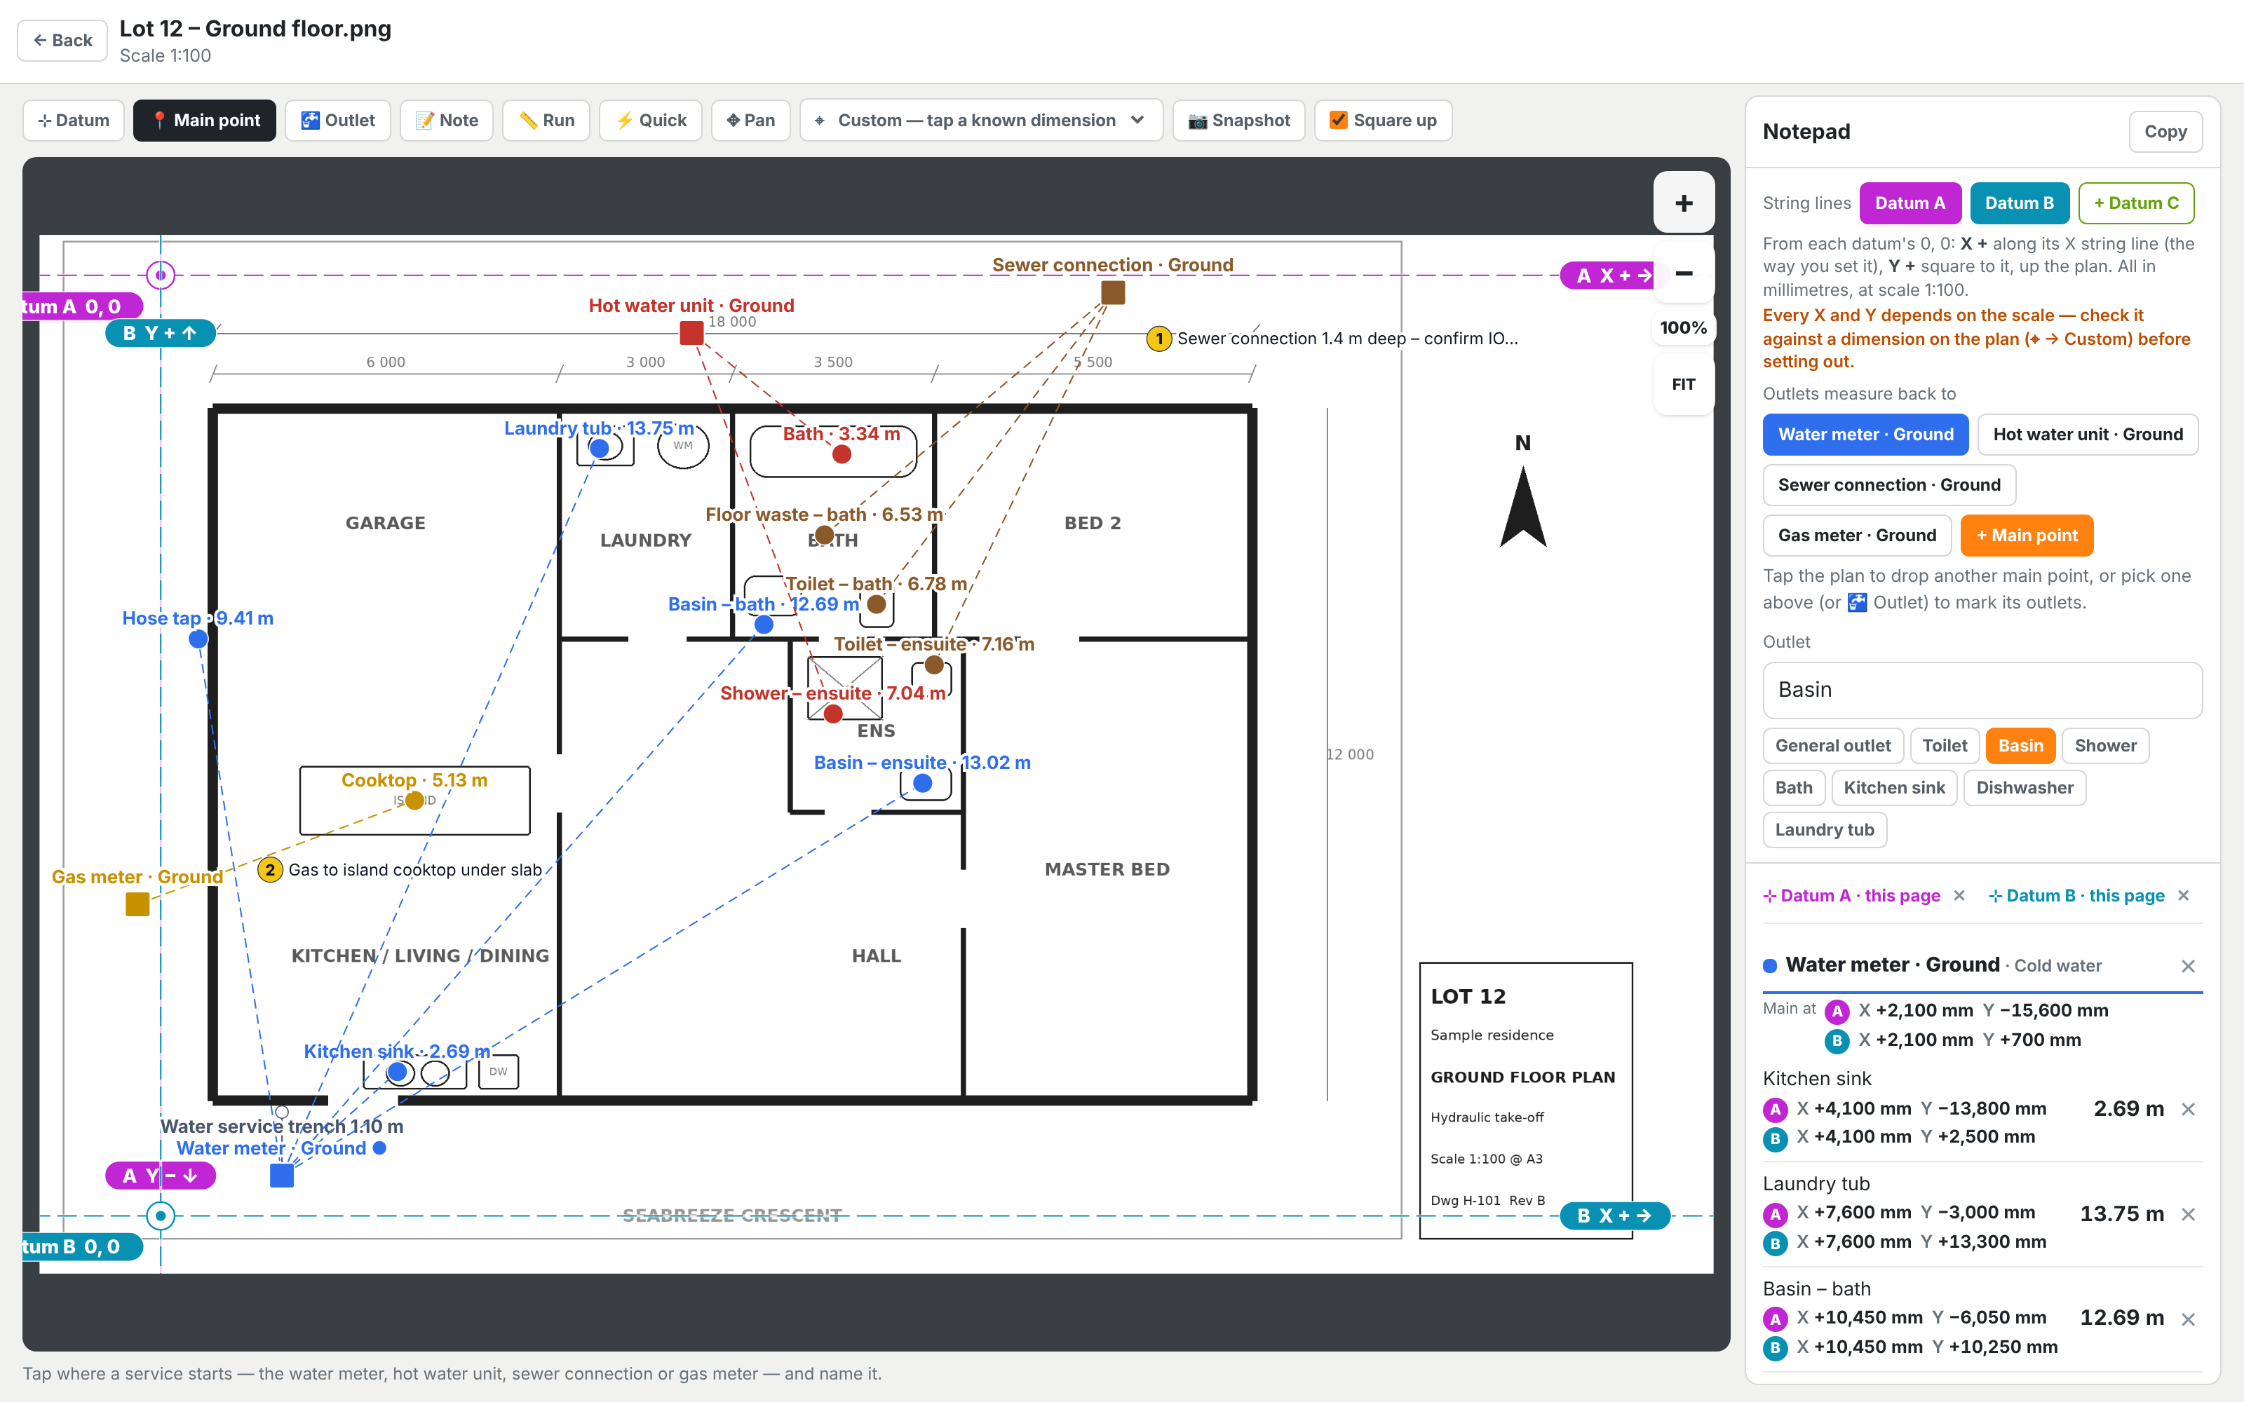Pick the General outlet preset
The width and height of the screenshot is (2244, 1402).
(x=1832, y=745)
